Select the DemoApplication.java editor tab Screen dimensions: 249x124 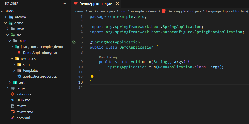click(97, 4)
